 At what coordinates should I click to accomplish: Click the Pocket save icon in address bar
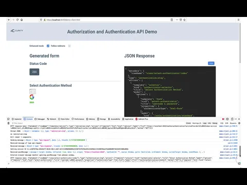point(181,20)
